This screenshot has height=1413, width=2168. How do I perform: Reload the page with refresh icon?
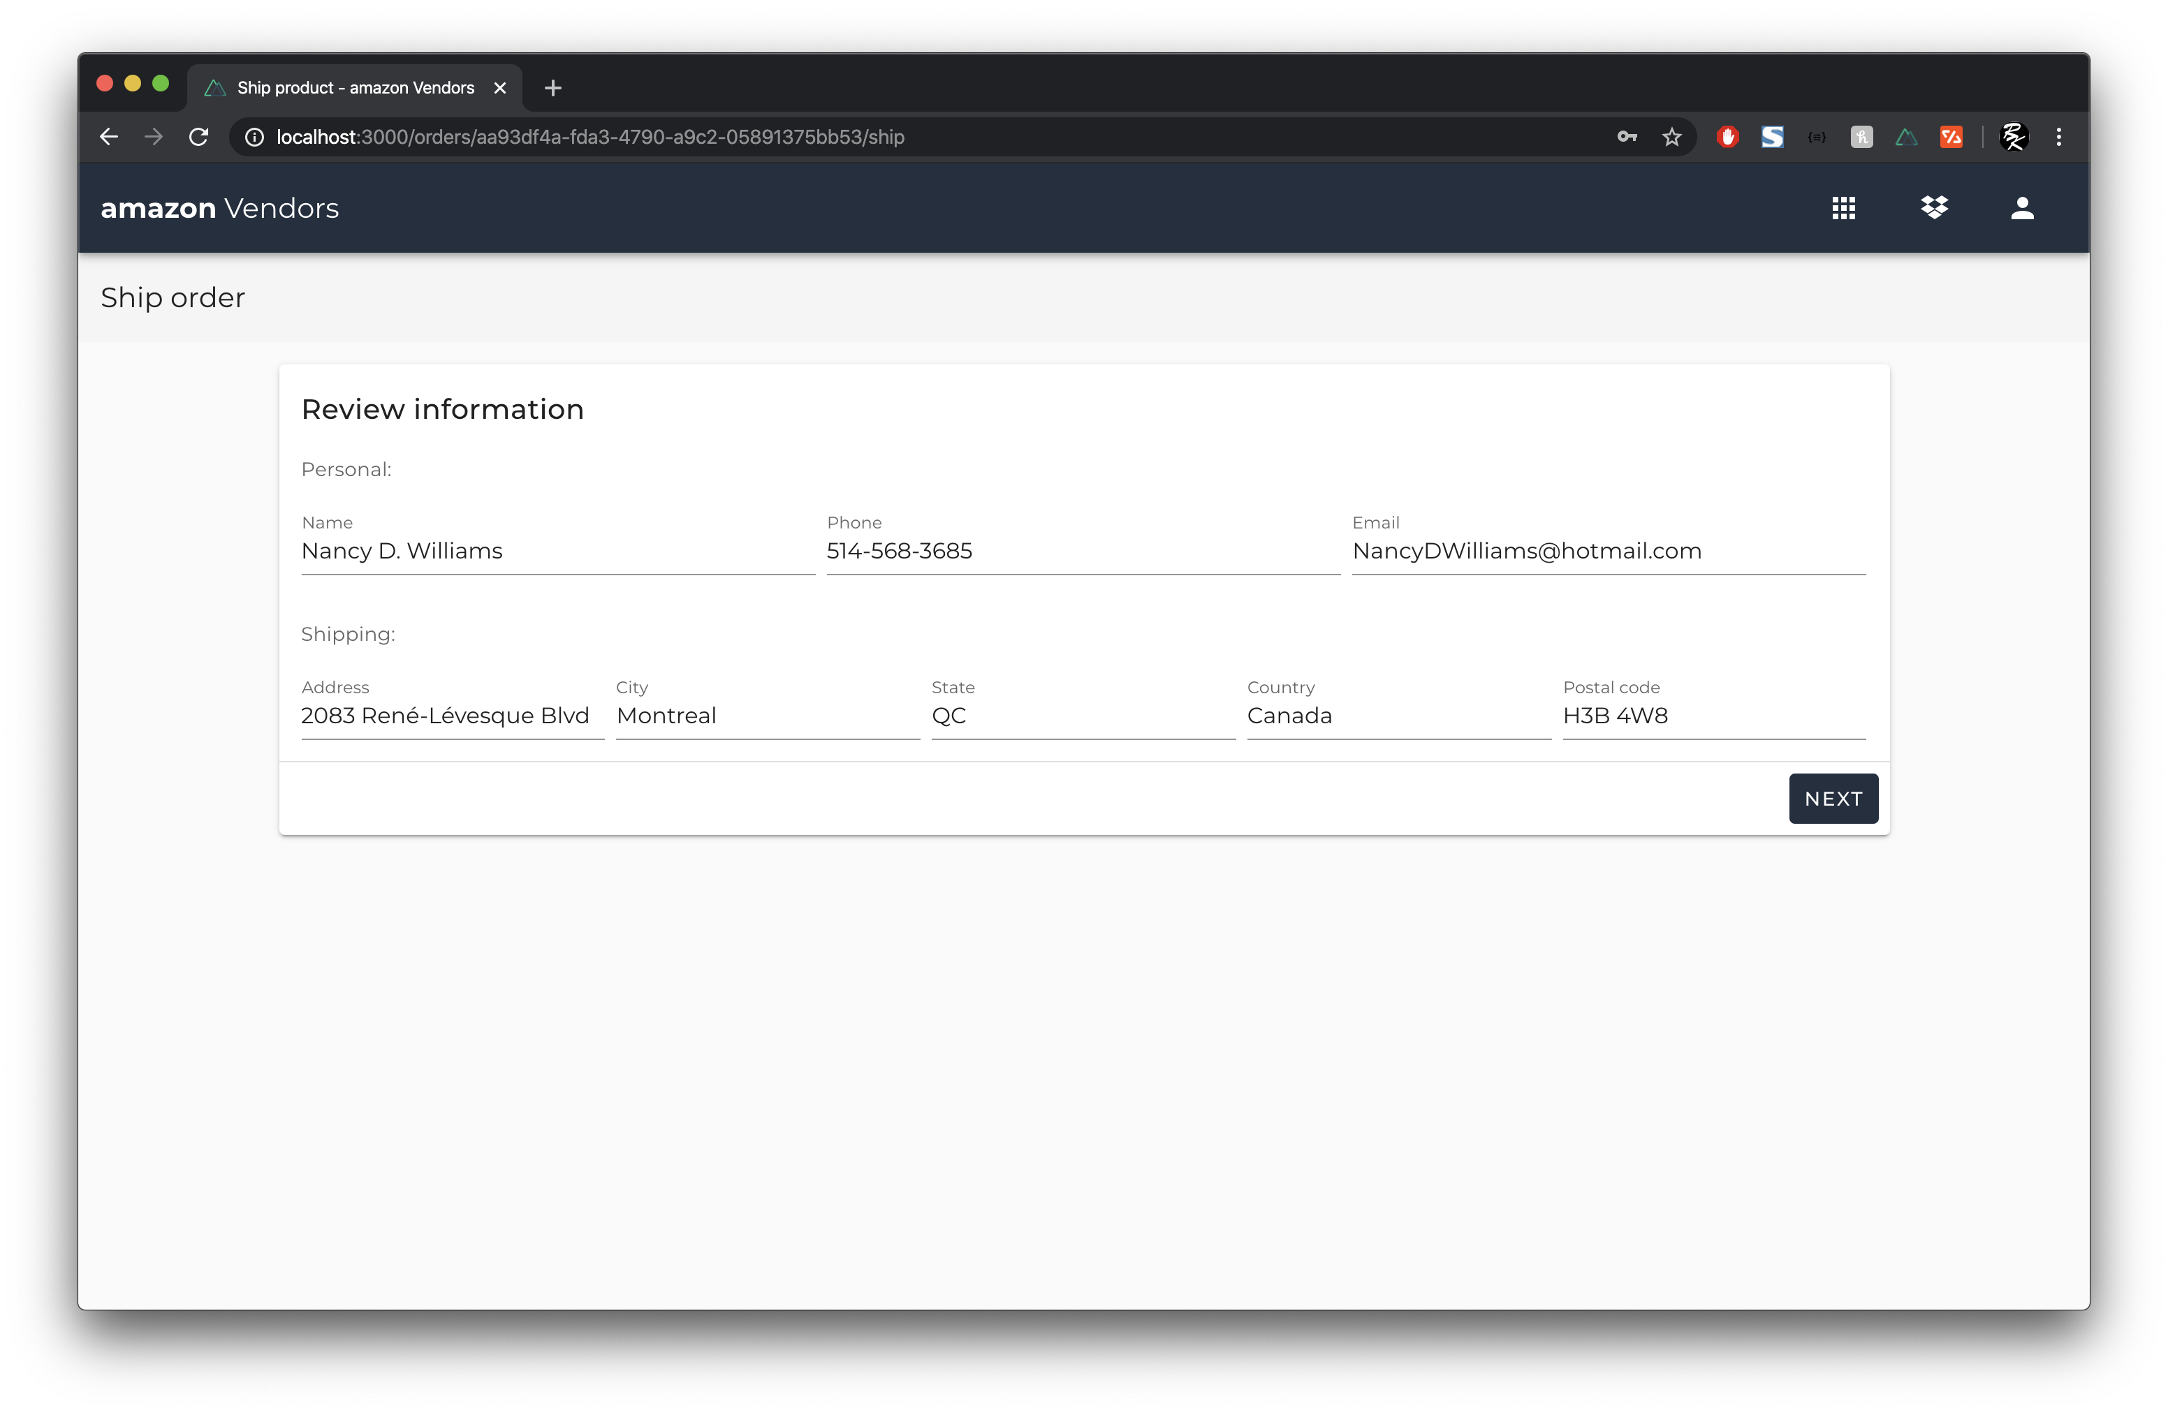coord(198,137)
